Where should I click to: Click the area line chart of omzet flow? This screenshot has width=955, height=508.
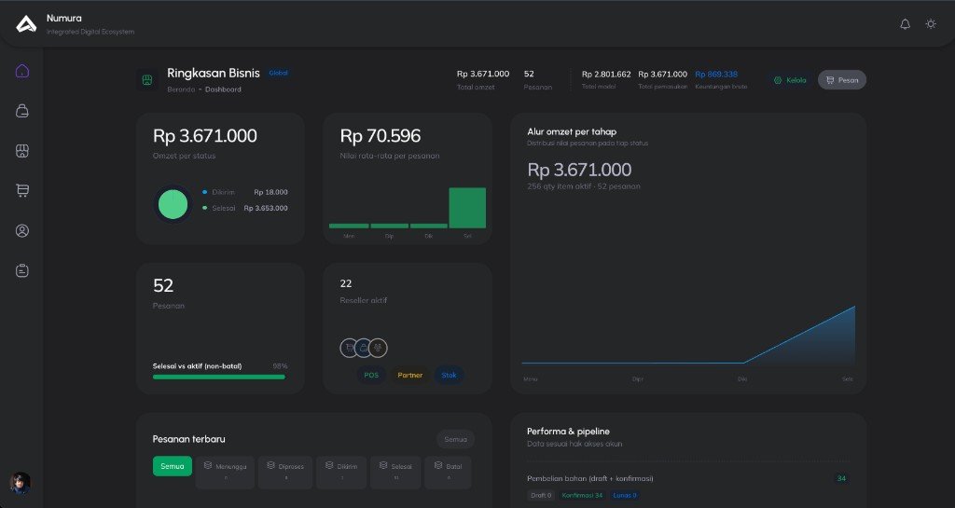(688, 335)
